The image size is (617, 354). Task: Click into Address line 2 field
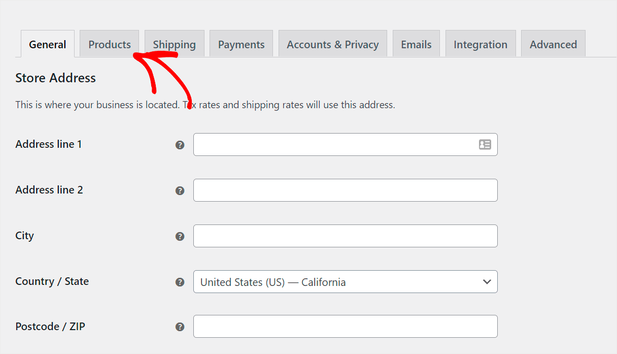click(x=345, y=190)
